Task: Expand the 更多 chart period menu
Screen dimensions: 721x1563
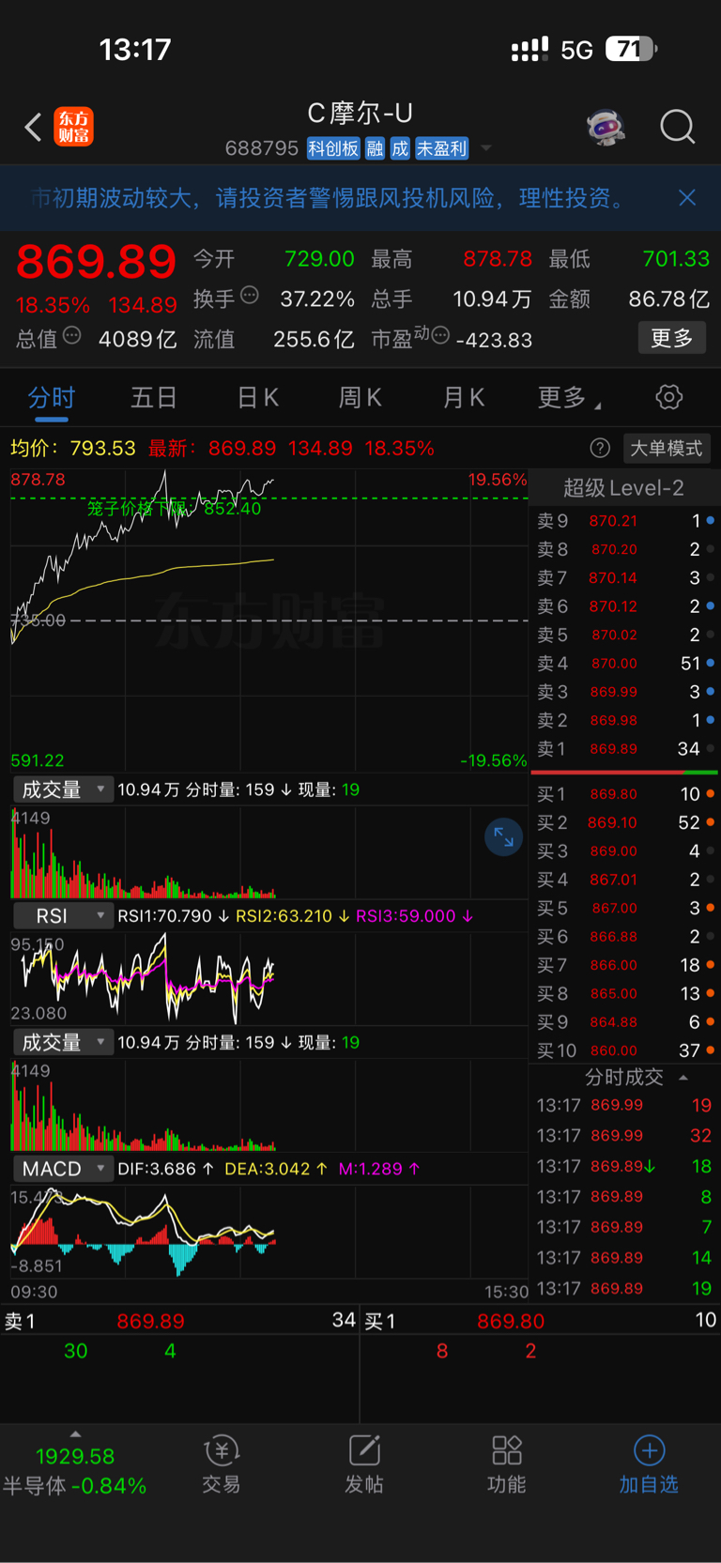Action: 569,398
